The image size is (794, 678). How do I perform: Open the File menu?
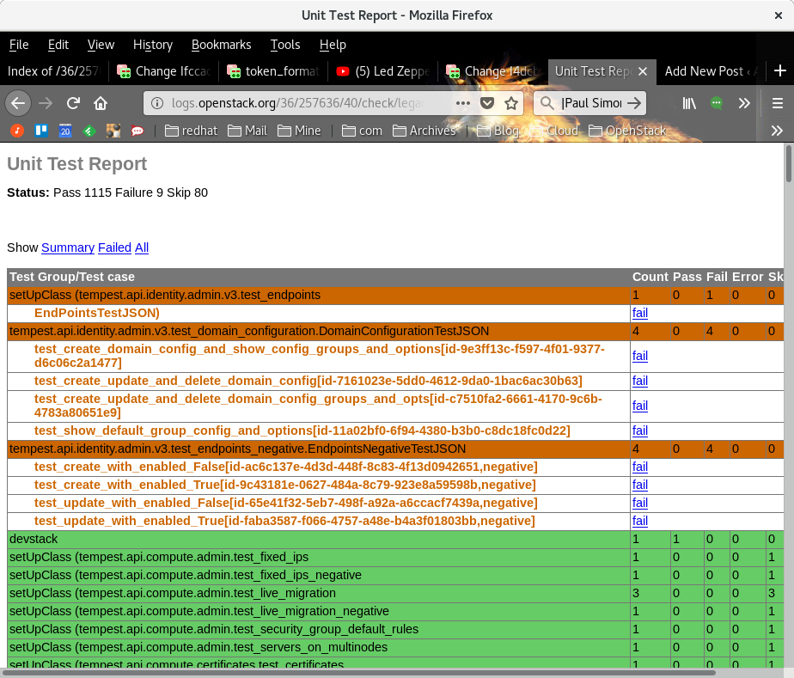tap(19, 45)
